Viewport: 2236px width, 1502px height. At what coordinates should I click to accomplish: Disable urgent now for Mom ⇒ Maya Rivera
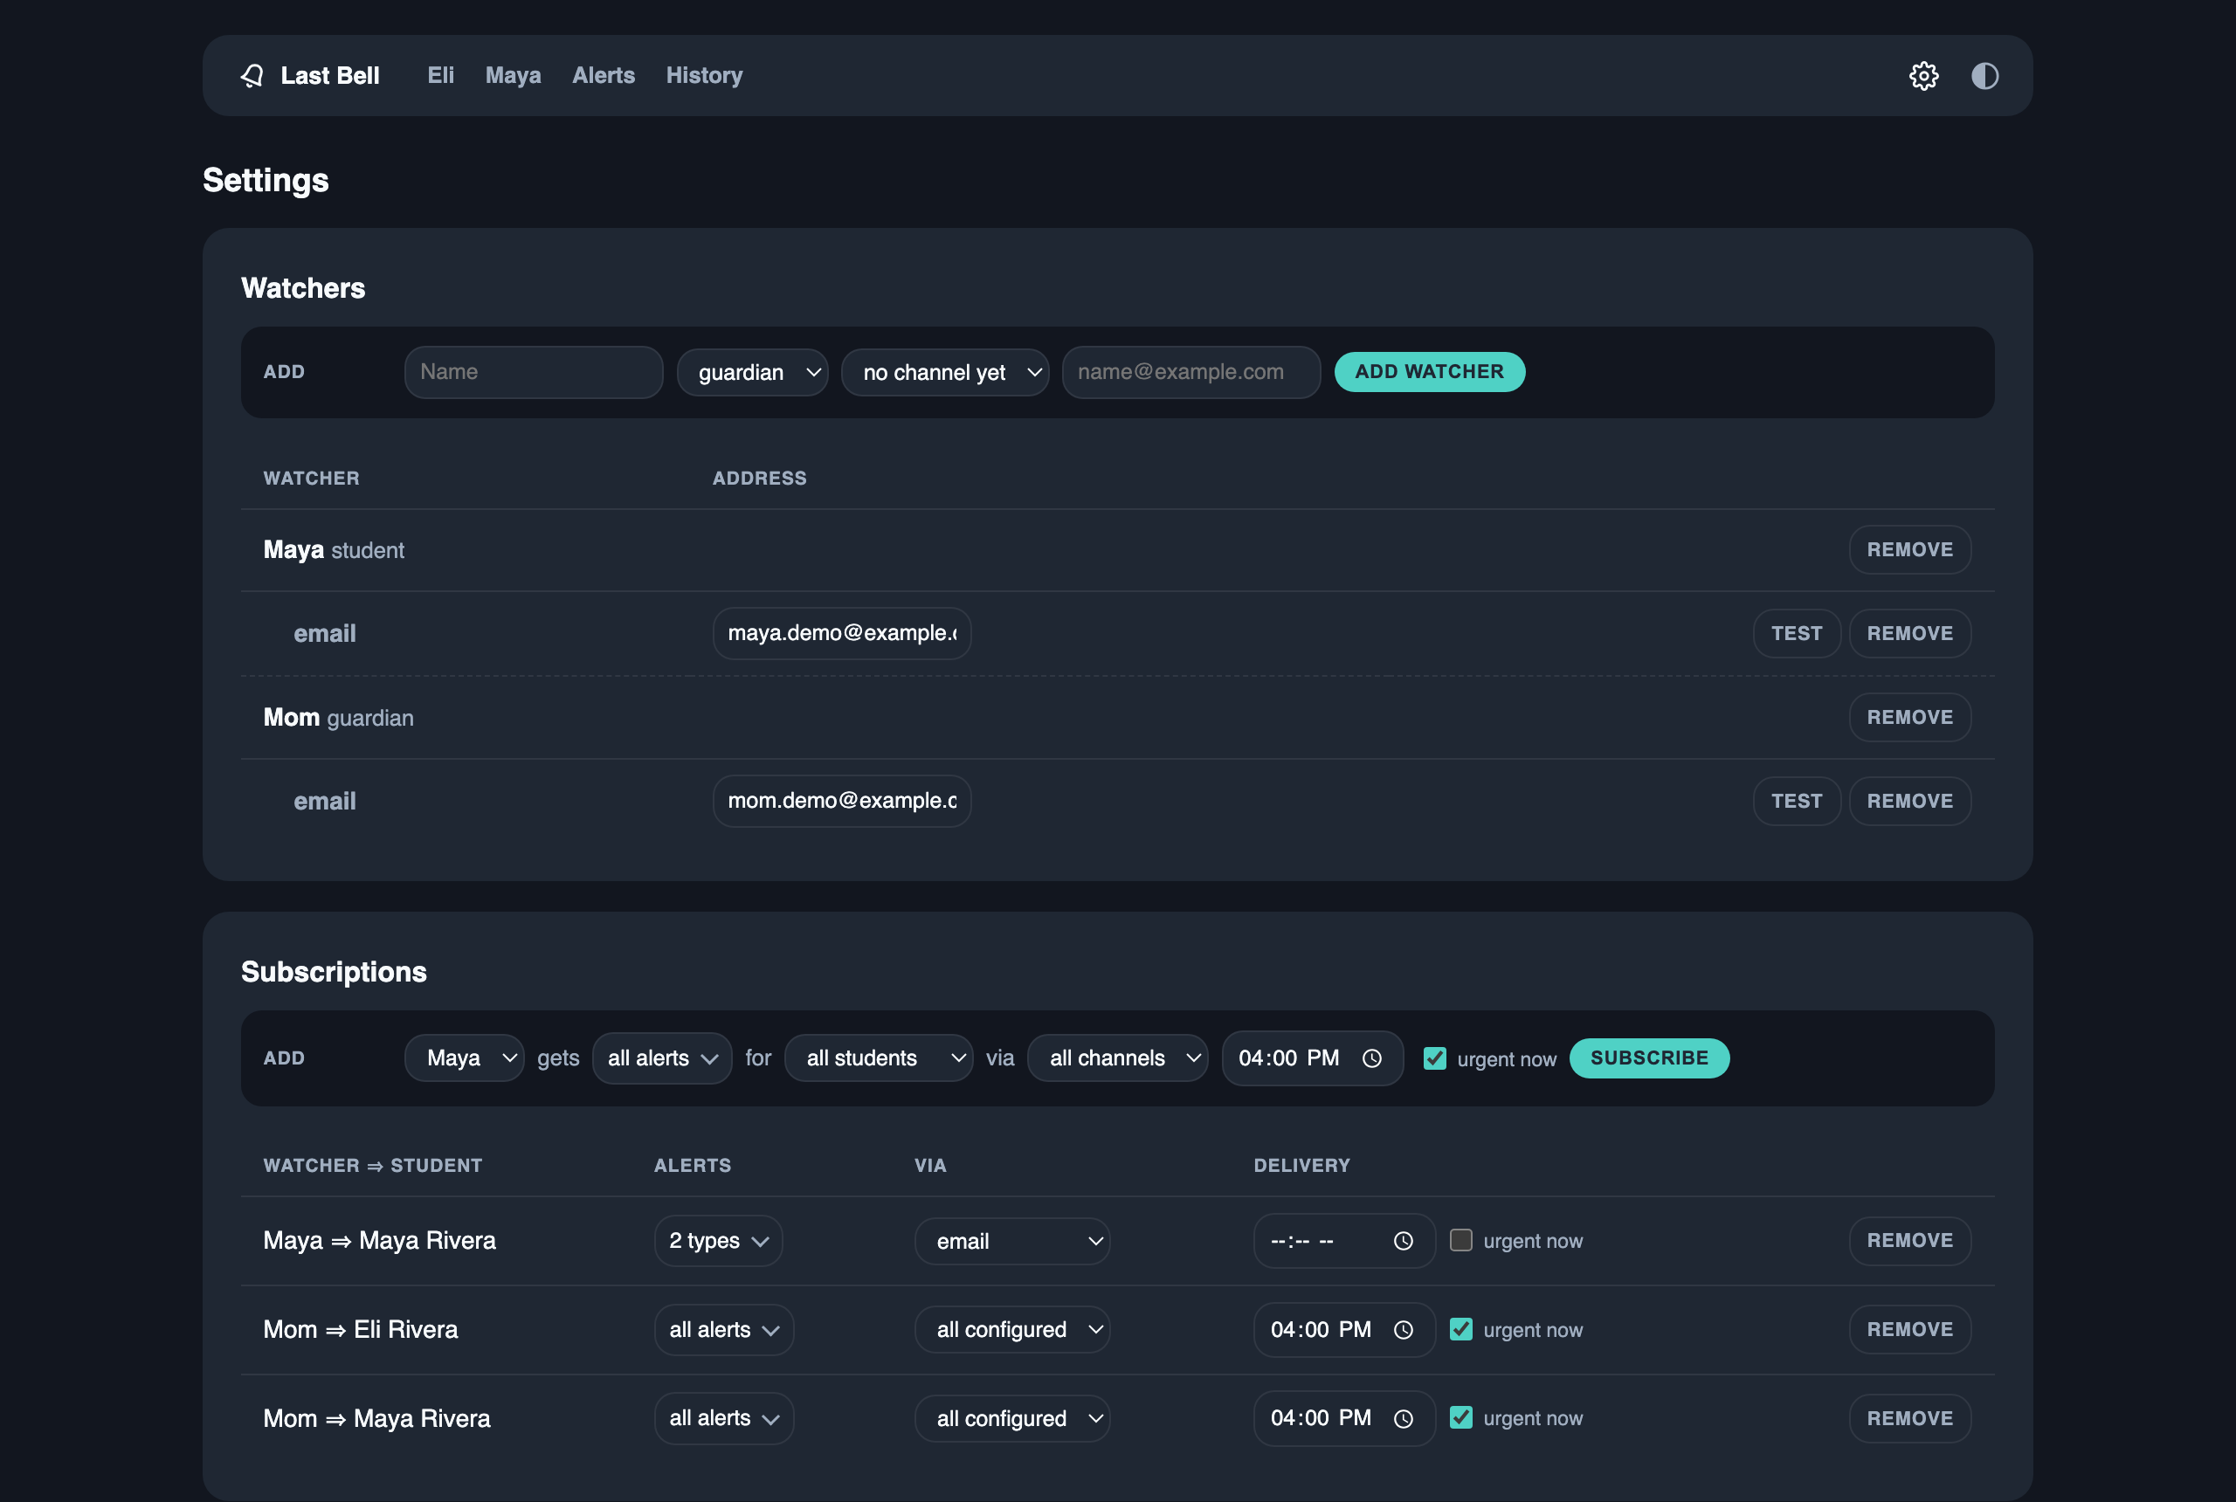click(1461, 1417)
